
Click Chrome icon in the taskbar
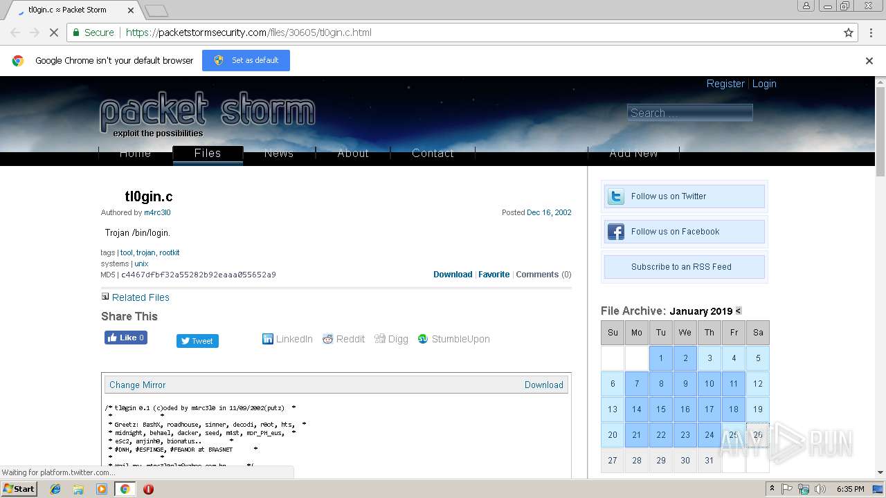point(125,489)
